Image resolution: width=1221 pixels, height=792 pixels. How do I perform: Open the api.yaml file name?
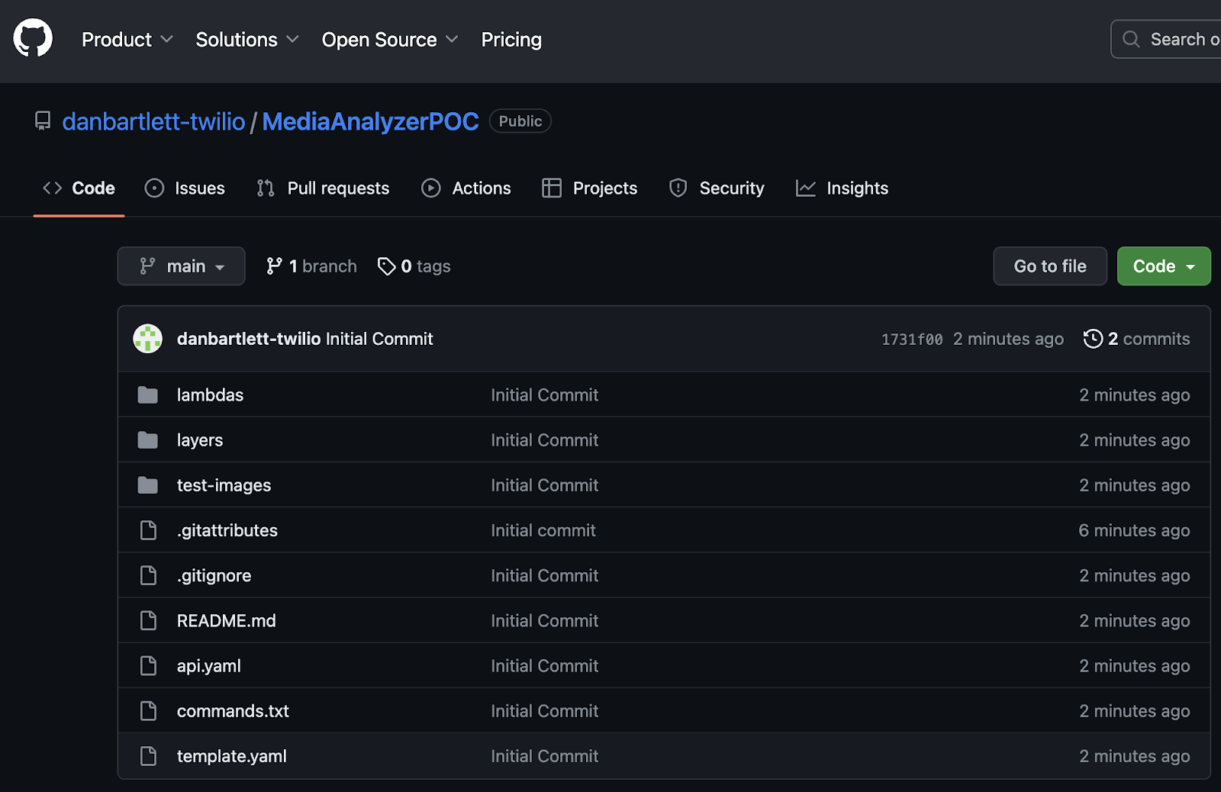(209, 665)
